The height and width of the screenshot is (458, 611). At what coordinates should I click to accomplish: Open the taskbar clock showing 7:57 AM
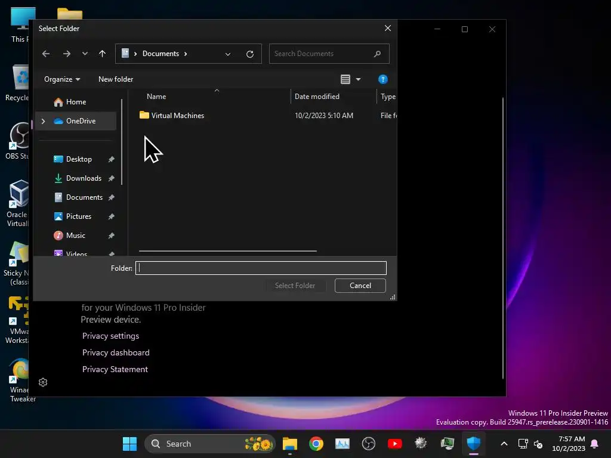[x=569, y=444]
